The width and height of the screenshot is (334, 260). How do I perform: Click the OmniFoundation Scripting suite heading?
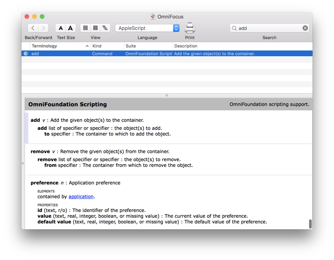(68, 104)
